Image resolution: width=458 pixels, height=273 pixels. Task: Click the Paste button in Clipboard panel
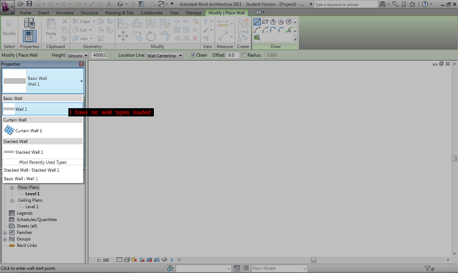[x=51, y=28]
